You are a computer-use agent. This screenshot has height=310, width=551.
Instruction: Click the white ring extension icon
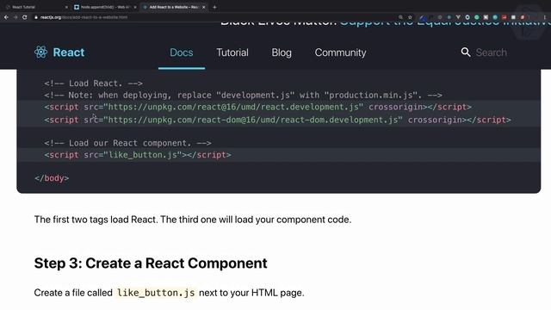pos(467,17)
